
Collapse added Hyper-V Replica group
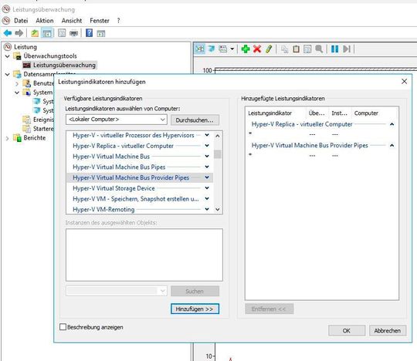tap(392, 124)
